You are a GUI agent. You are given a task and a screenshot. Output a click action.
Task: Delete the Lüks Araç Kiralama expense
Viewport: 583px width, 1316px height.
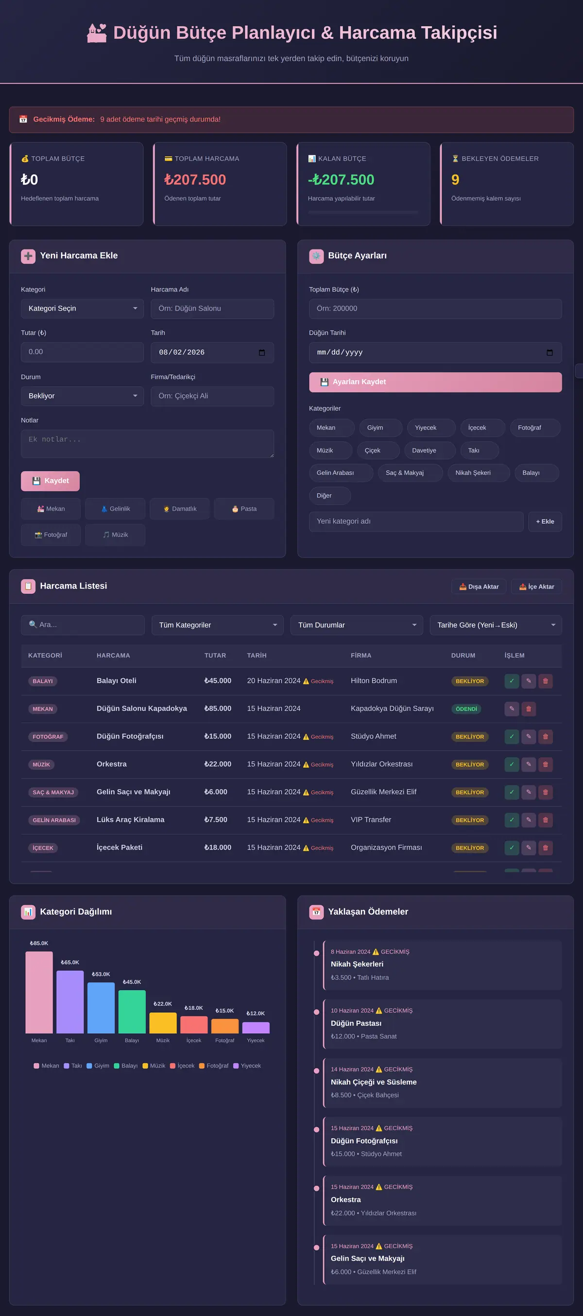tap(545, 820)
